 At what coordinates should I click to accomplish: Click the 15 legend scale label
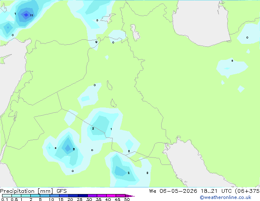[61, 199]
